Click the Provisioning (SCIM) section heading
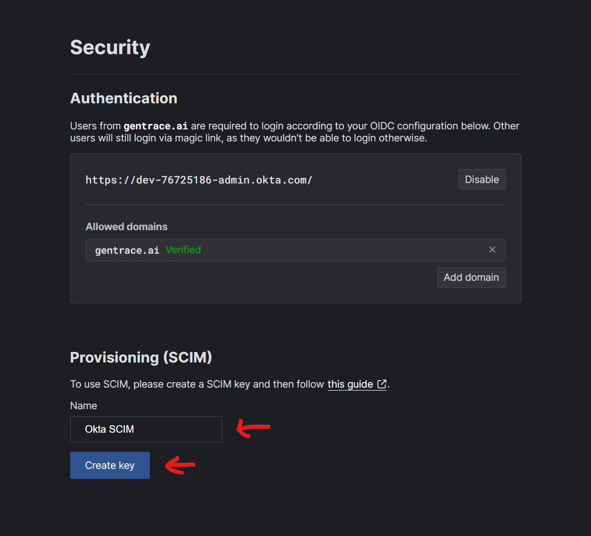 coord(141,357)
